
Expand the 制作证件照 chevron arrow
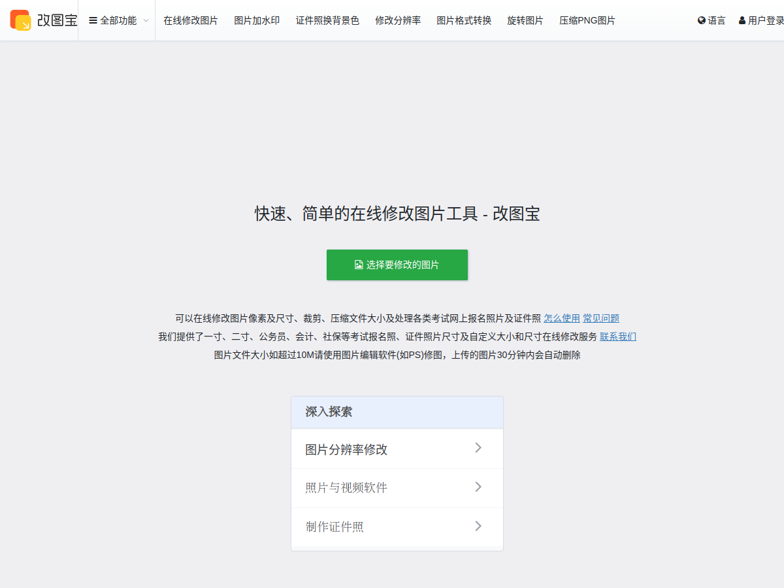(478, 526)
